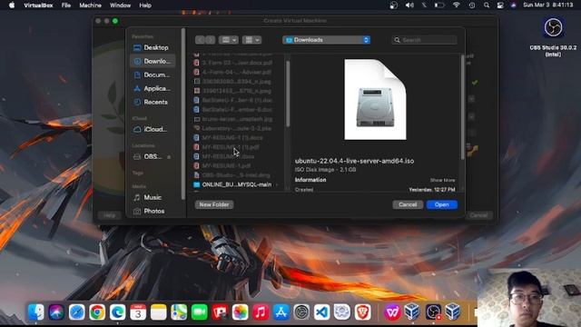Go back in the file dialog
The height and width of the screenshot is (327, 581).
[x=200, y=40]
